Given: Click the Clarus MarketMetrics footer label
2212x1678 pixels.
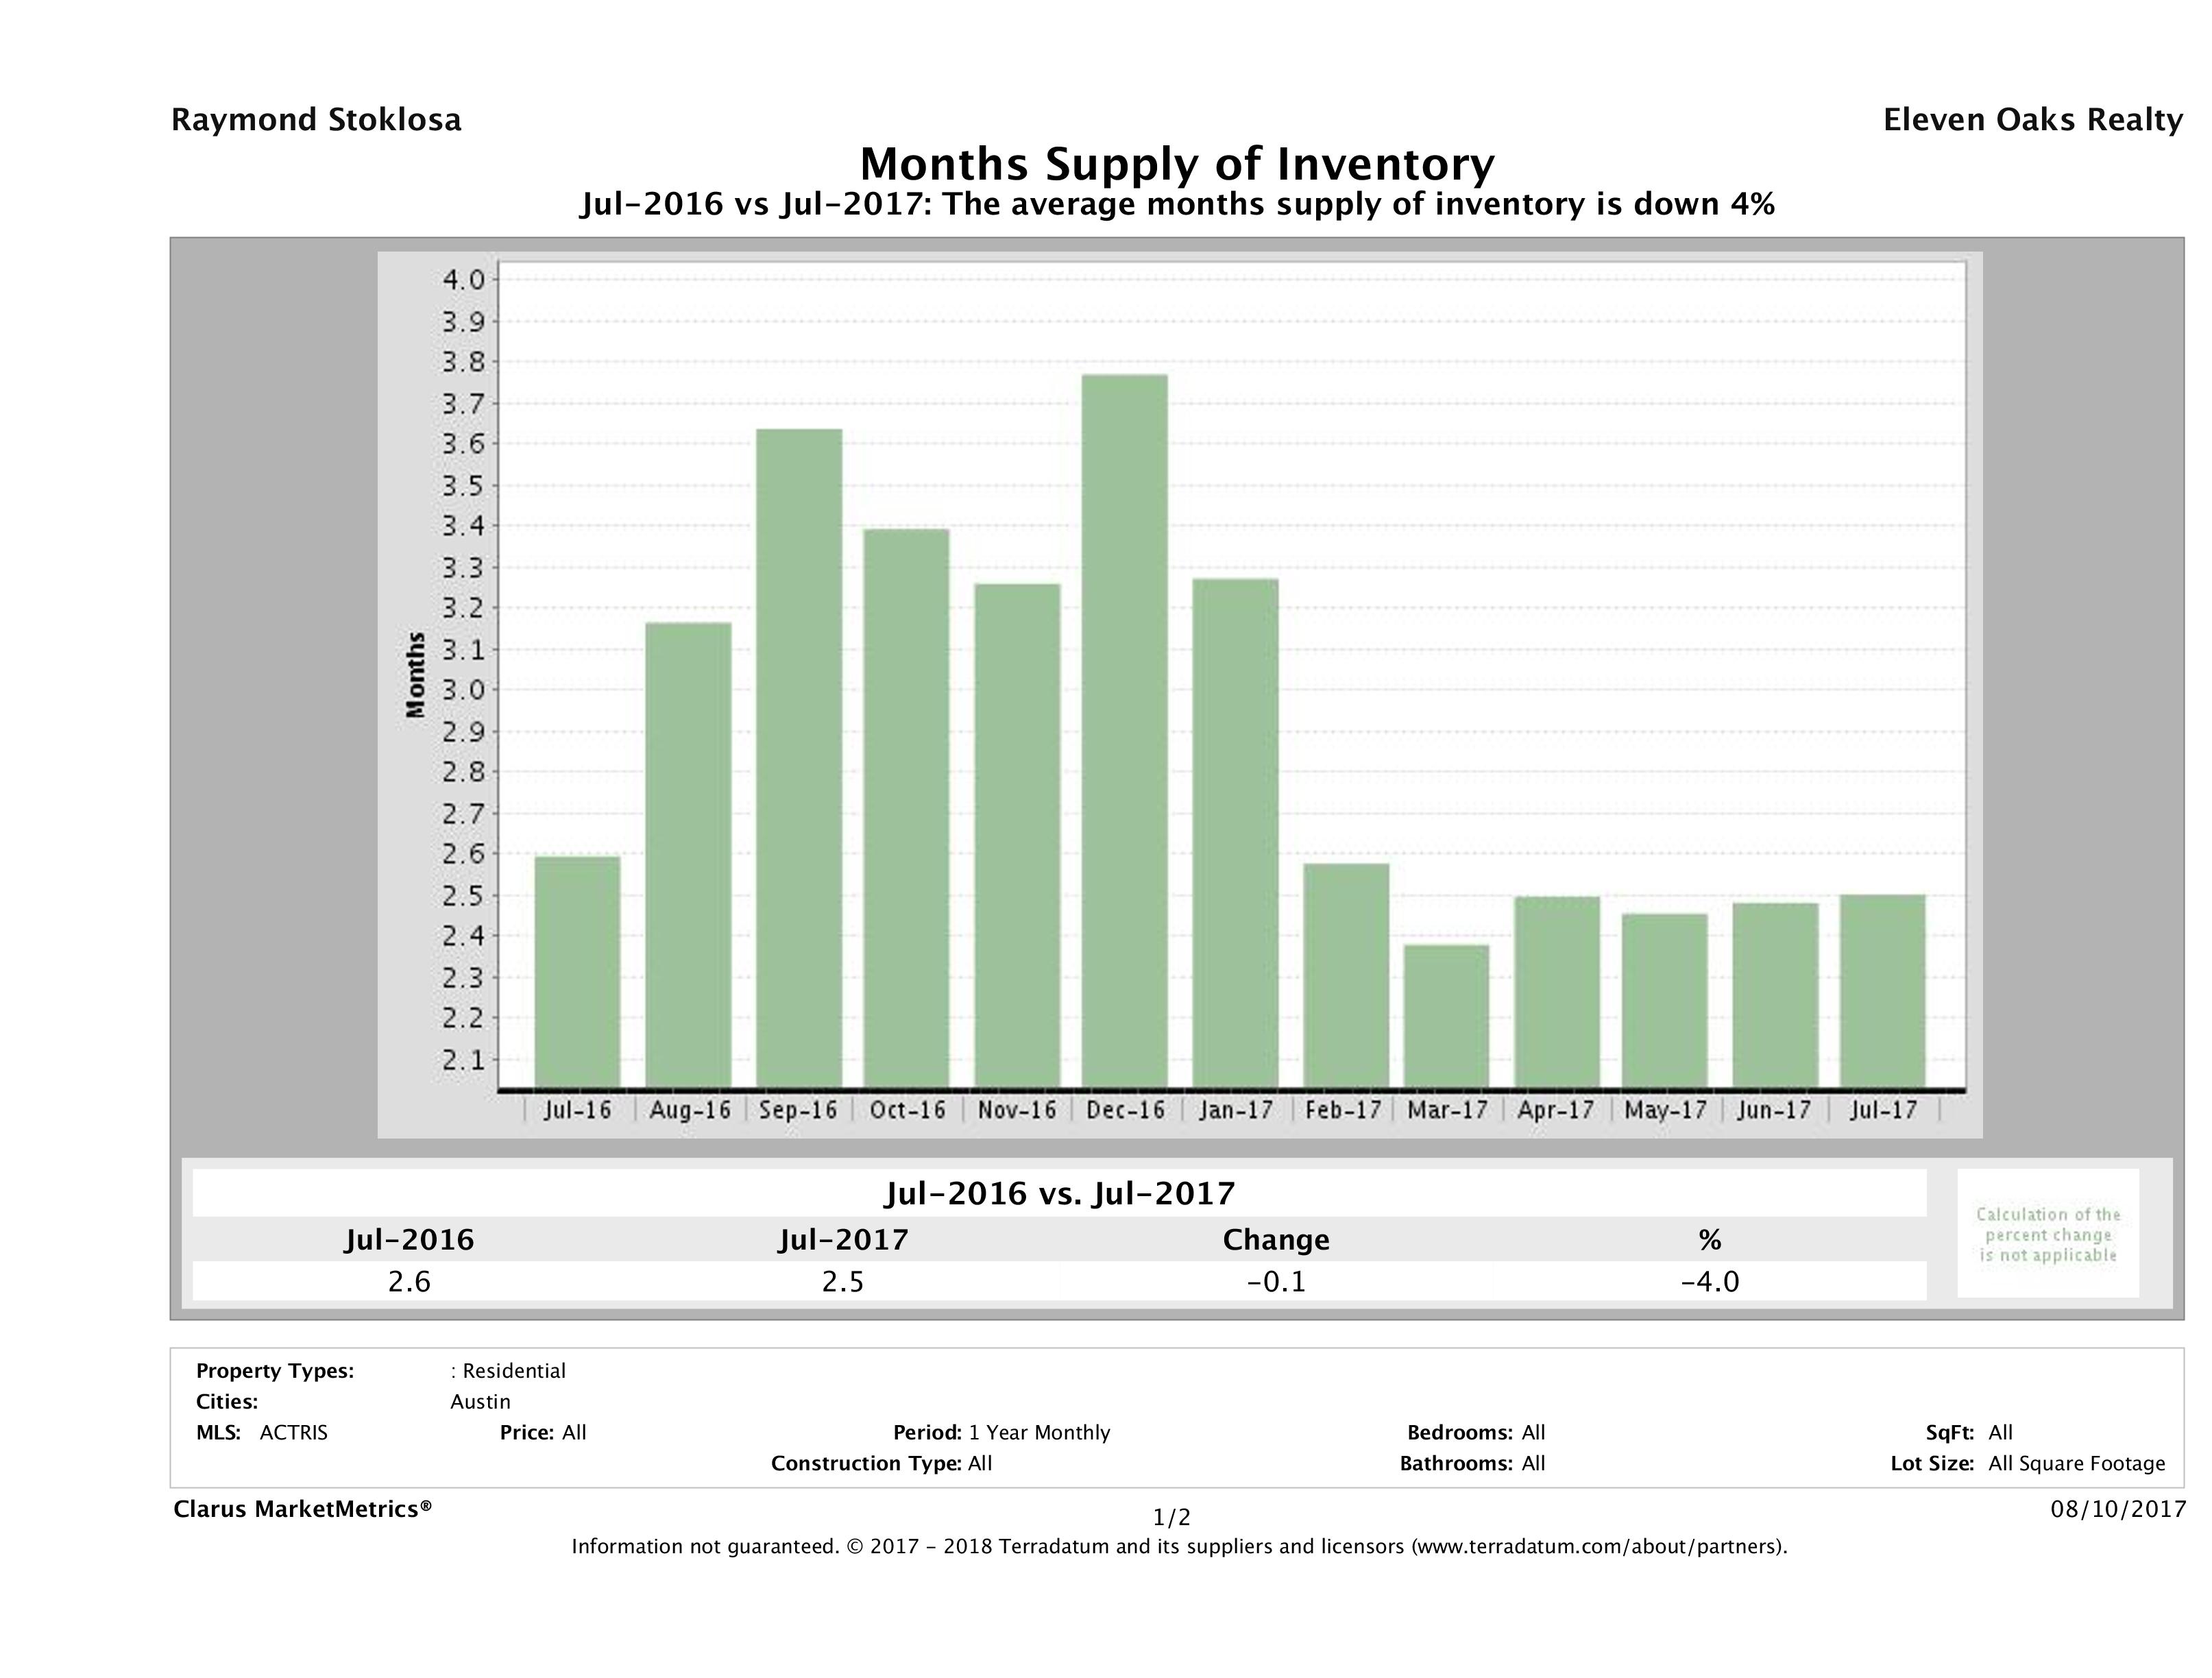Looking at the screenshot, I should coord(302,1509).
